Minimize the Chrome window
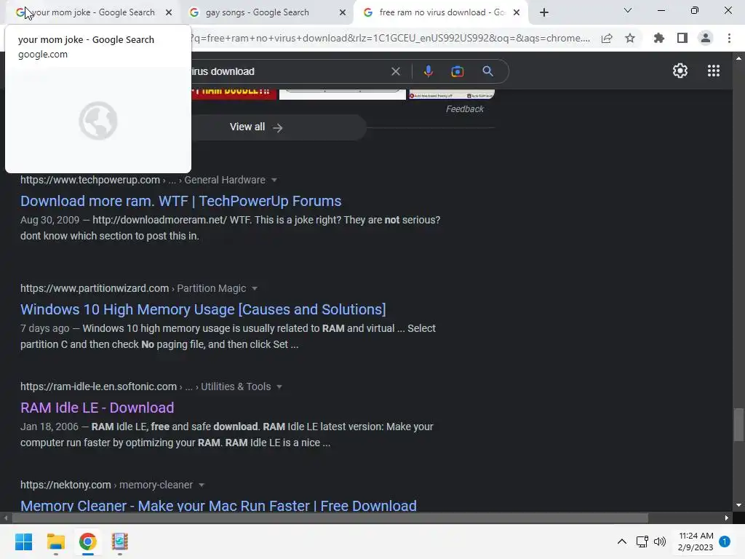Image resolution: width=745 pixels, height=559 pixels. [661, 10]
